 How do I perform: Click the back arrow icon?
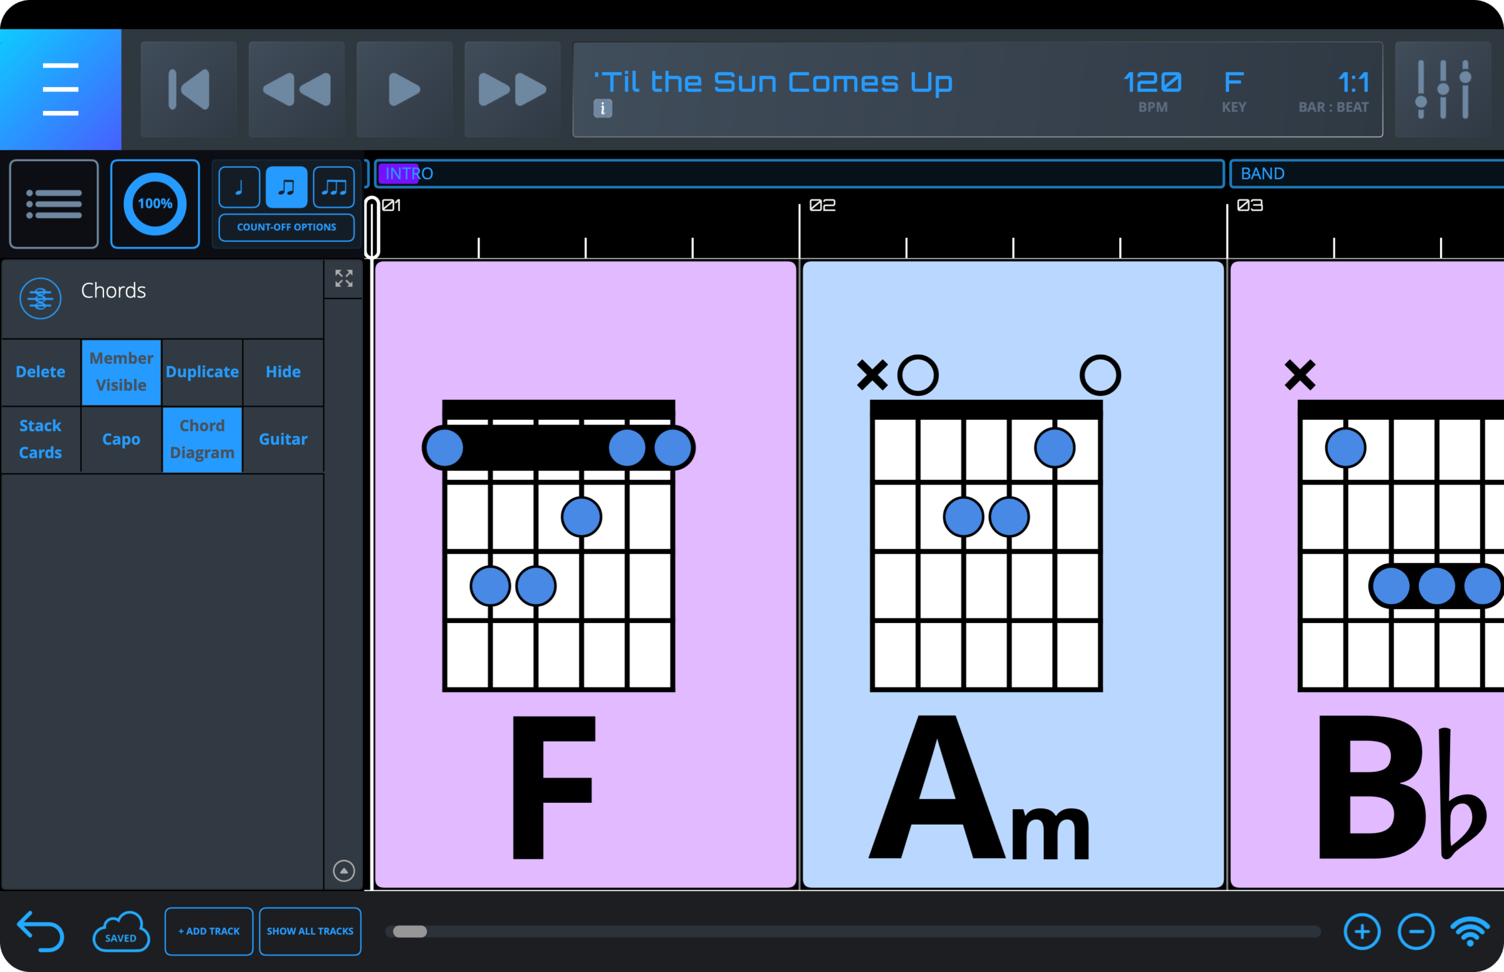41,931
